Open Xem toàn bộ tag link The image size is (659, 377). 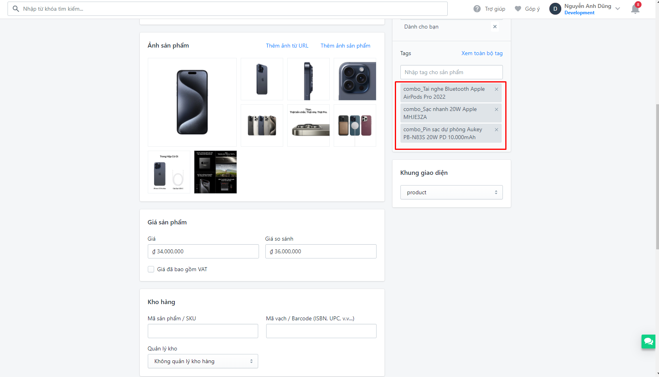(482, 53)
